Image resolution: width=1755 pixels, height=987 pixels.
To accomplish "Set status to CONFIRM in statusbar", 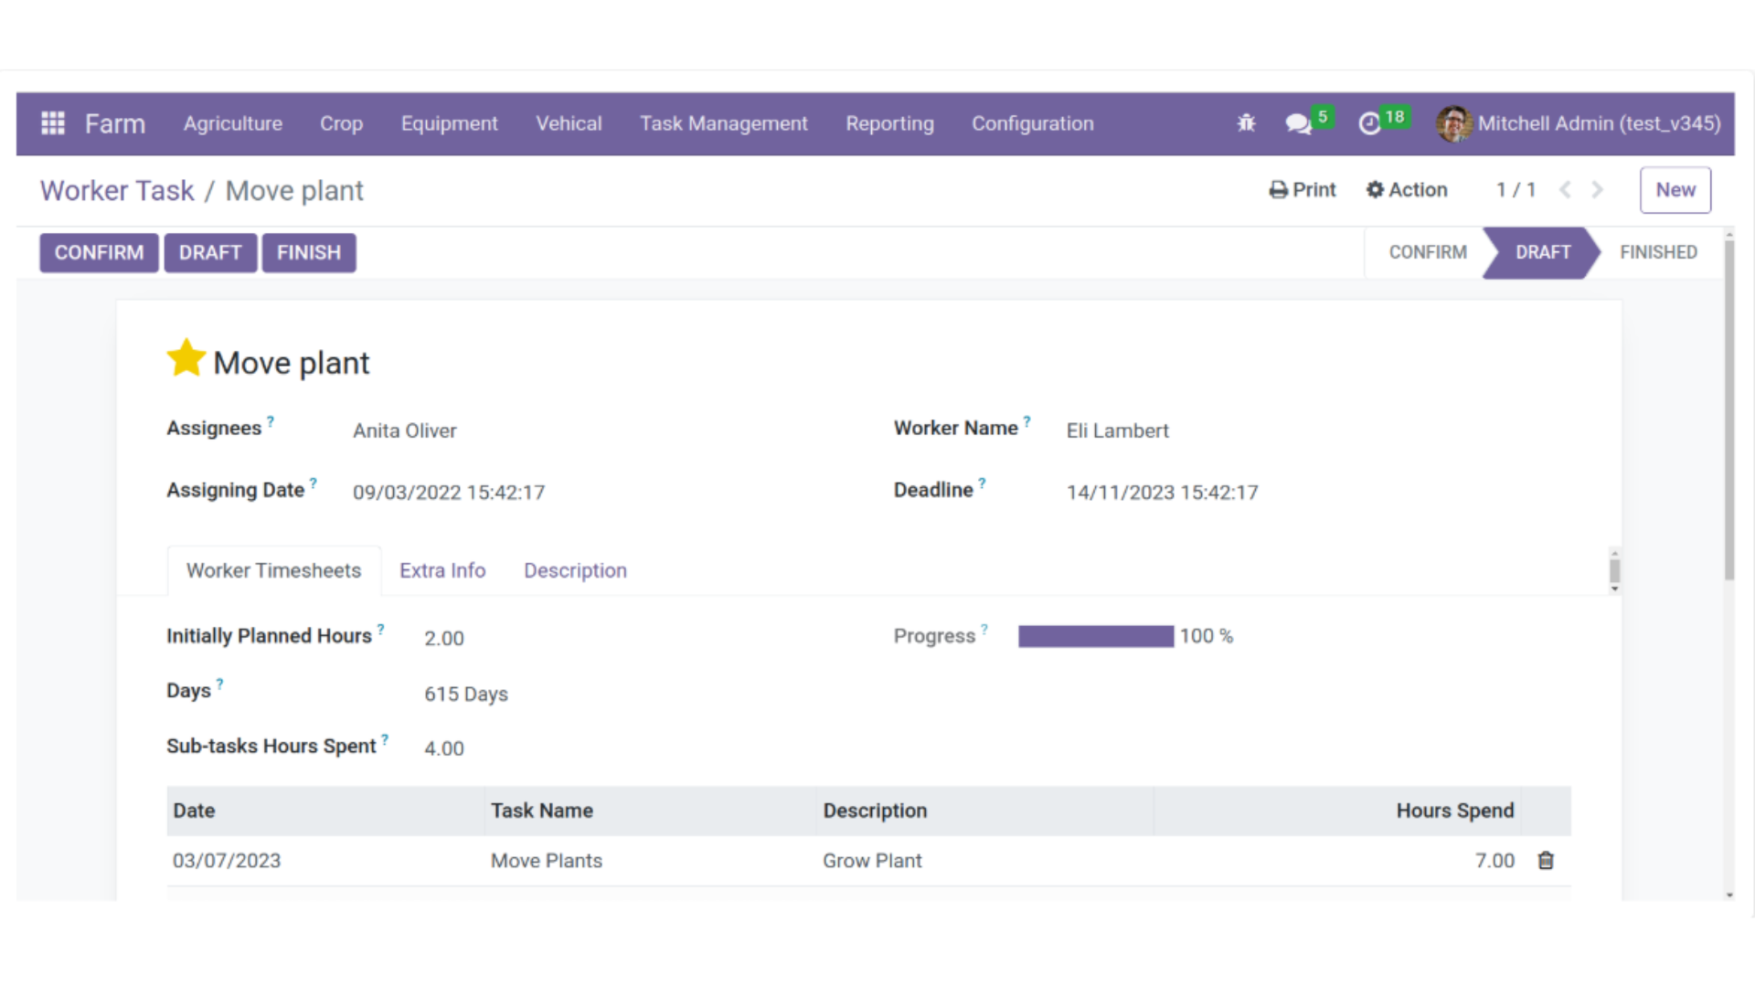I will (1427, 252).
